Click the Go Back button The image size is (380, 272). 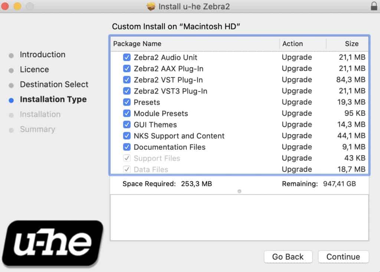click(x=288, y=257)
